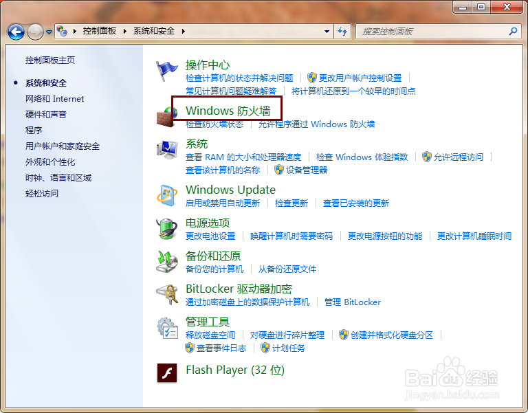The width and height of the screenshot is (528, 413).
Task: Click shield icon beside 查看事件日志
Action: [190, 348]
